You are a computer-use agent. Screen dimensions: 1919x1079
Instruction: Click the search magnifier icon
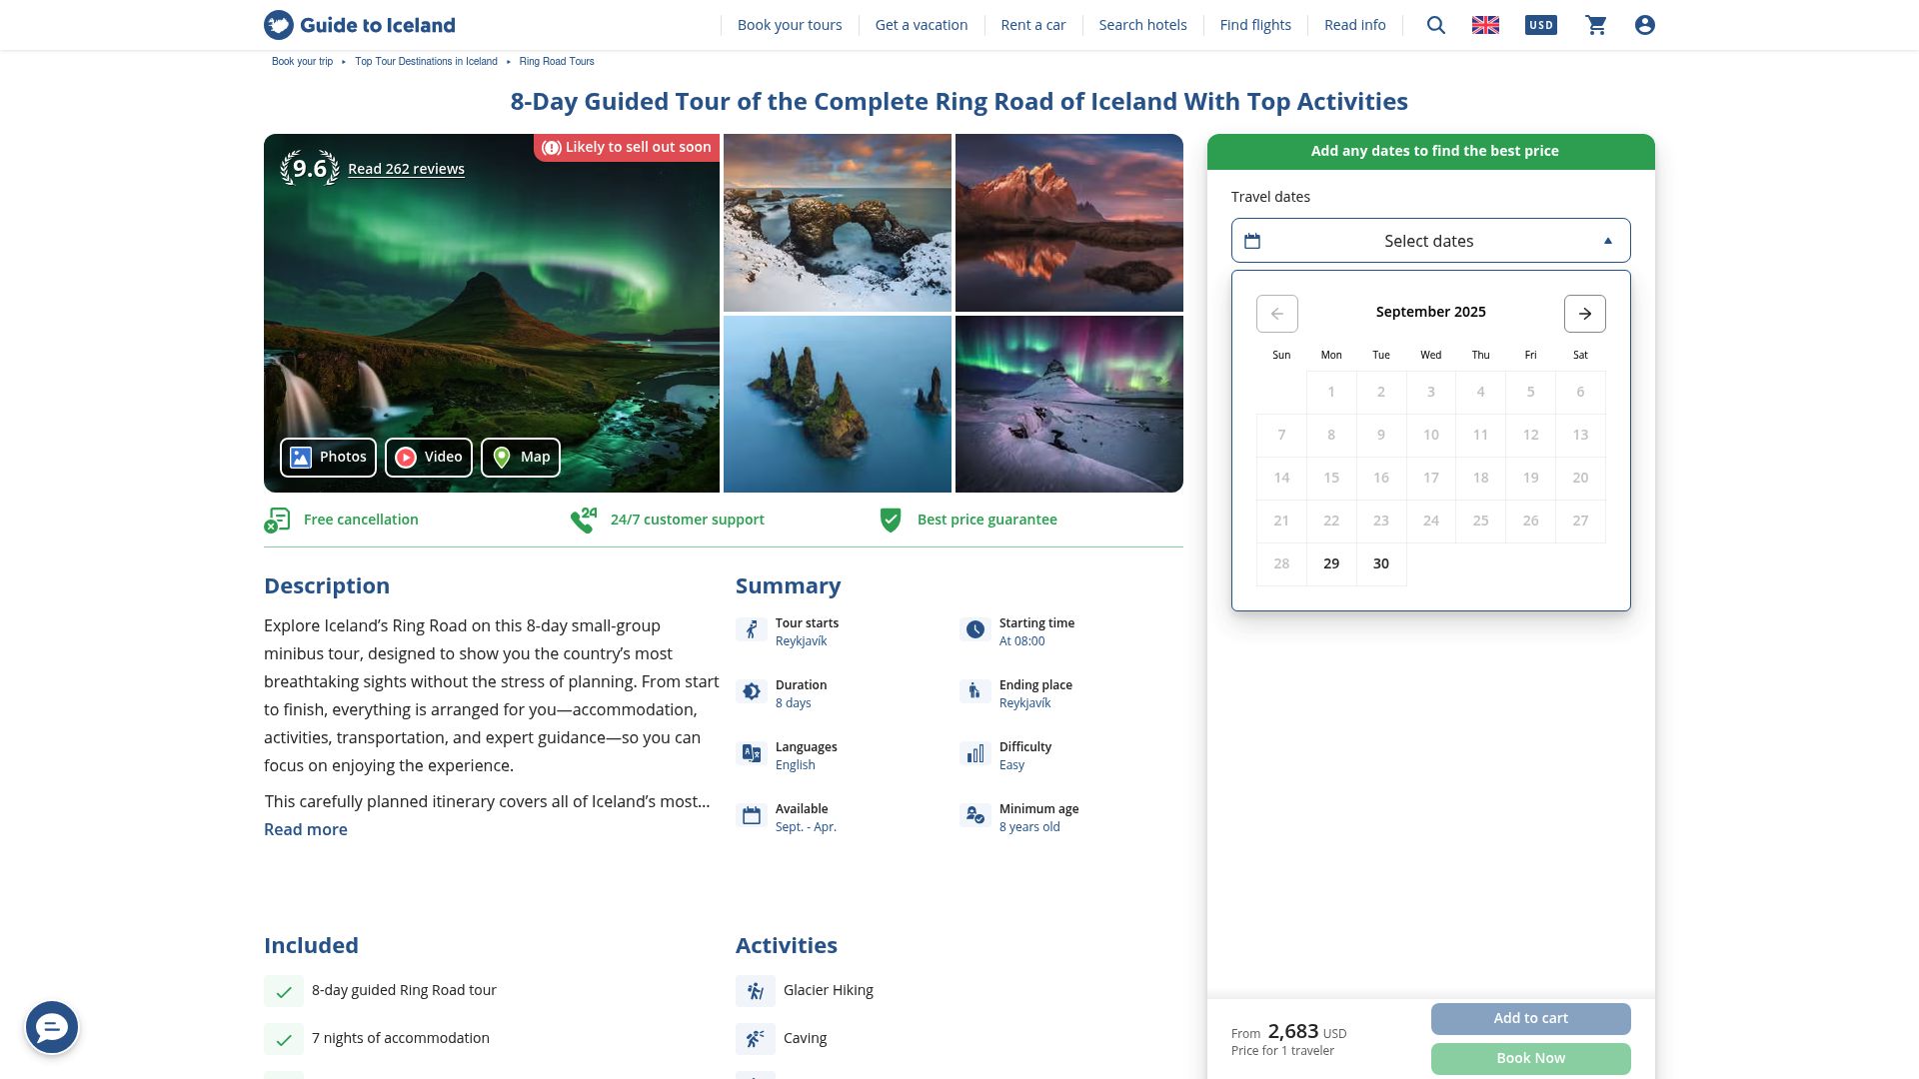pos(1435,25)
